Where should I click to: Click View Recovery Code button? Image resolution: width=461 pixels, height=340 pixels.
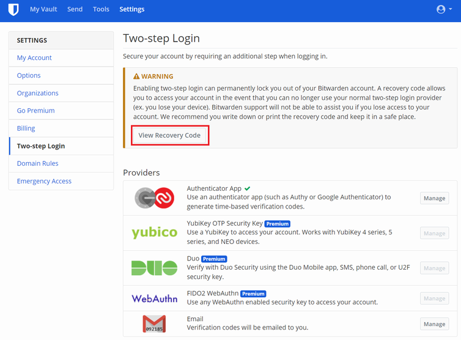169,135
